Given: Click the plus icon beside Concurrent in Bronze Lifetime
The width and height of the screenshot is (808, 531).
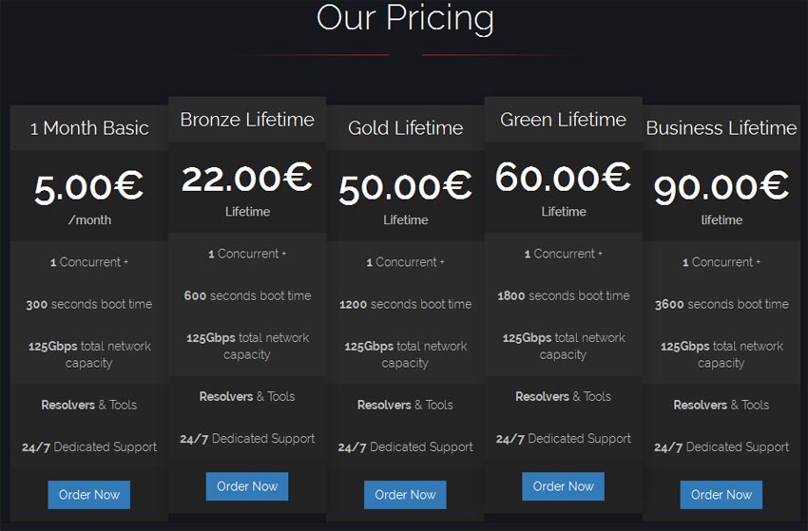Looking at the screenshot, I should click(283, 254).
